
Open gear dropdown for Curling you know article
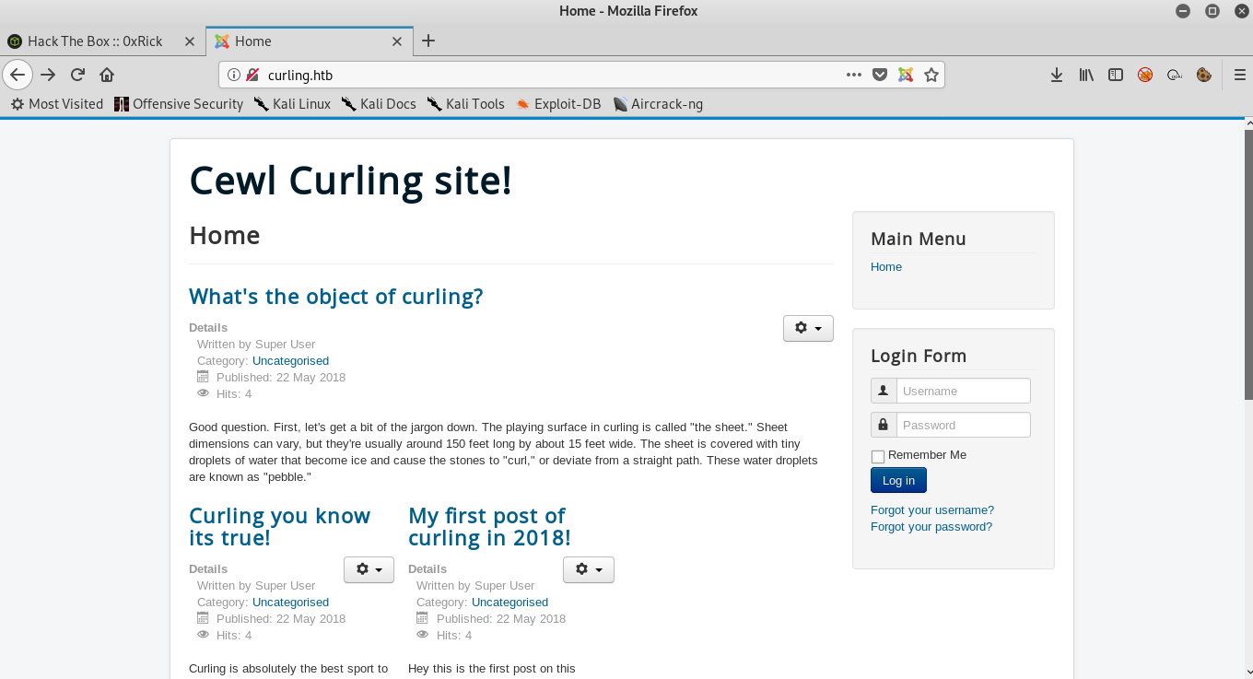[x=369, y=569]
